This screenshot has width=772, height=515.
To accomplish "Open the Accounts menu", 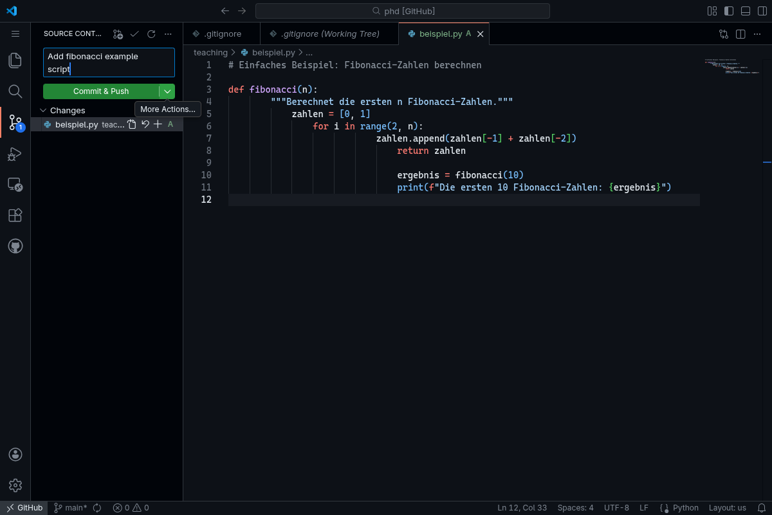I will [x=15, y=454].
